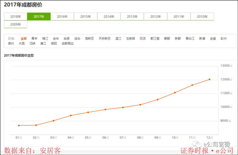Choose the 武侯 district link
This screenshot has height=155, width=238.
tap(66, 38)
